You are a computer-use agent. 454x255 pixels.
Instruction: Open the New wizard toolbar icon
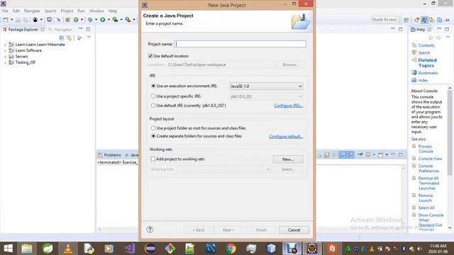pyautogui.click(x=6, y=20)
